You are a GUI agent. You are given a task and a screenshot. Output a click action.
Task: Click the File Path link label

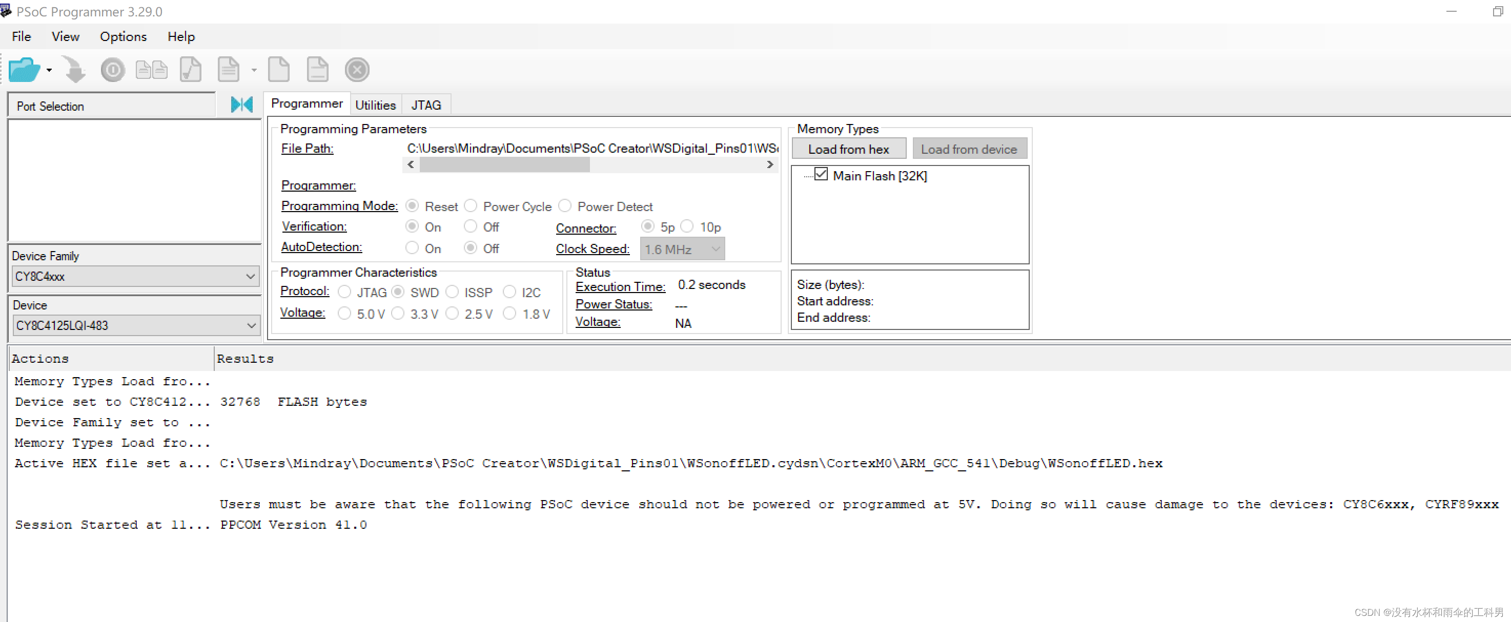pos(307,148)
